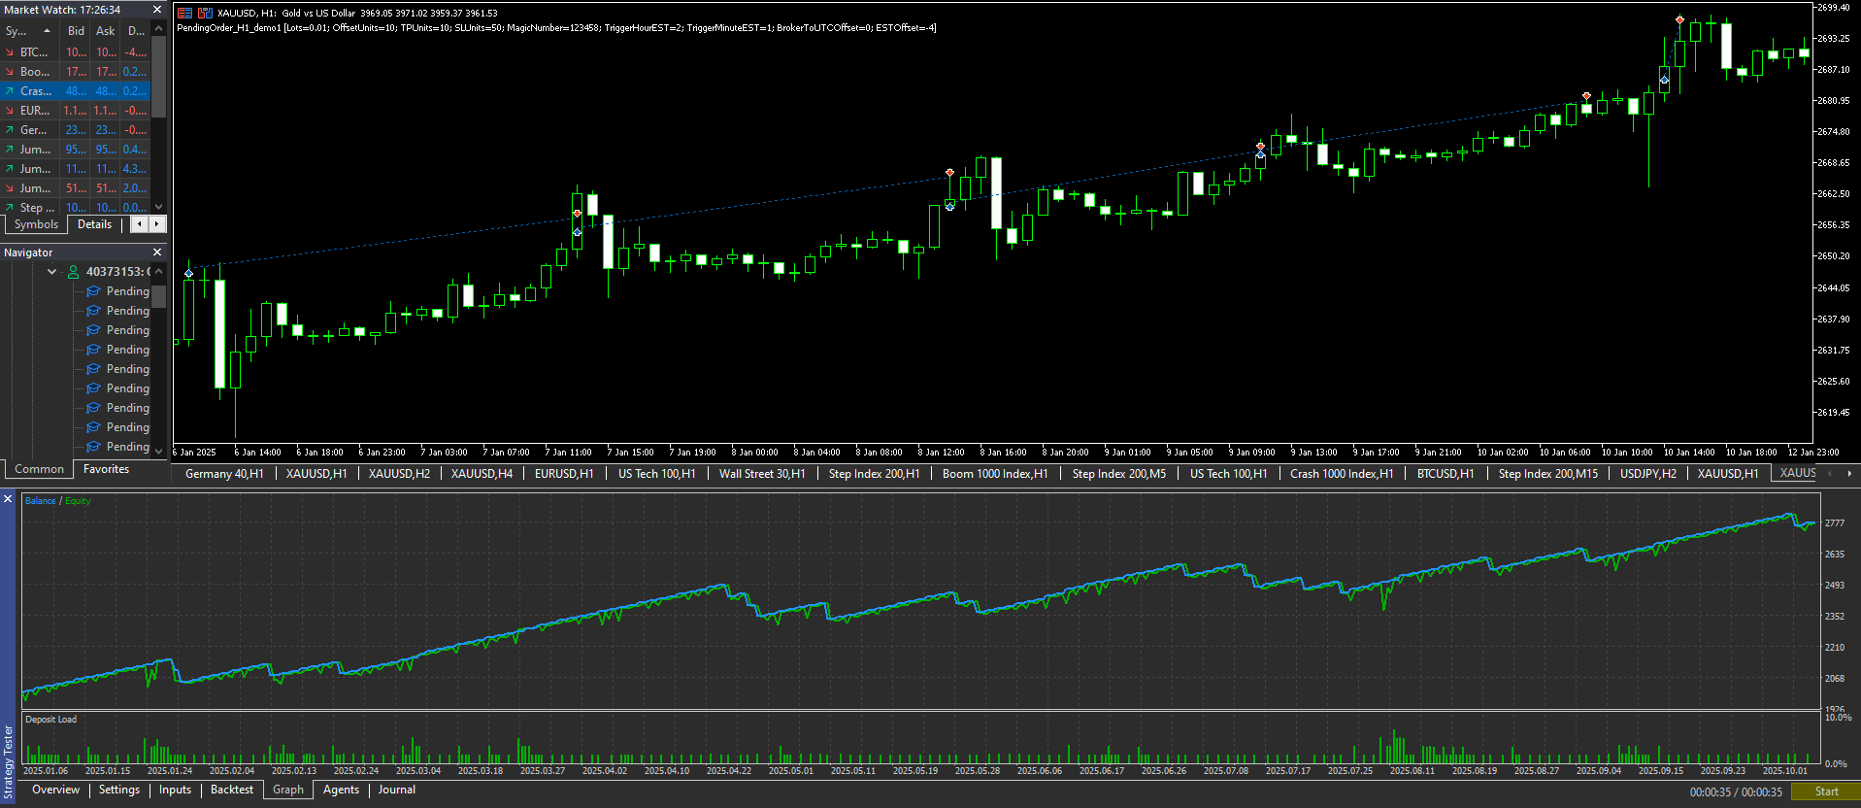This screenshot has height=808, width=1861.
Task: Switch to Wall Street 30,H1 chart tab
Action: click(762, 474)
